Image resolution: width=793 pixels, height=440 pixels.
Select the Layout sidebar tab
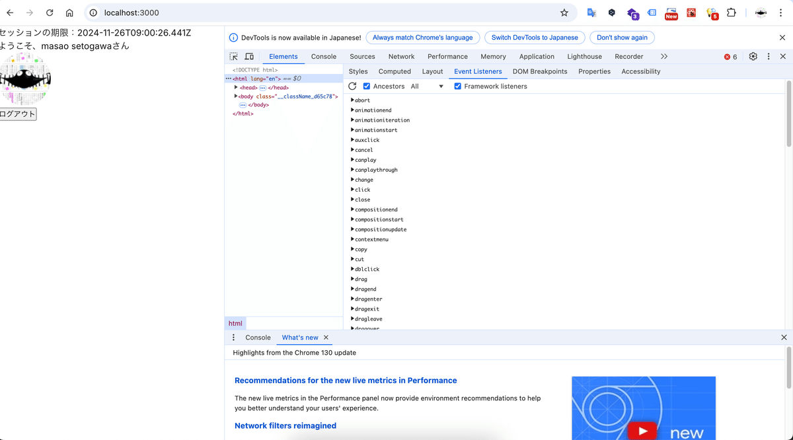432,71
